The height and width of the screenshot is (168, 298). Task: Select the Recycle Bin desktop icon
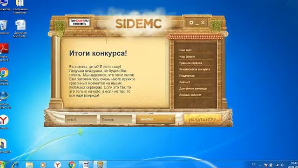click(4, 27)
